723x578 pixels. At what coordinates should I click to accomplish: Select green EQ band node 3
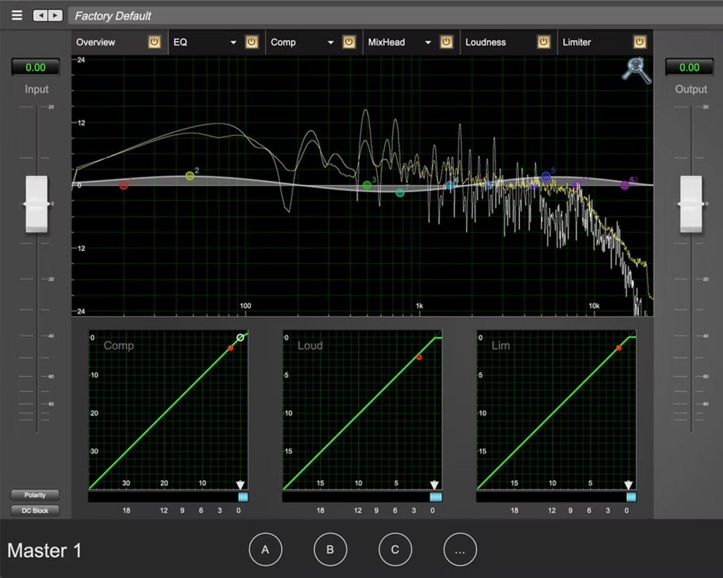pyautogui.click(x=367, y=186)
